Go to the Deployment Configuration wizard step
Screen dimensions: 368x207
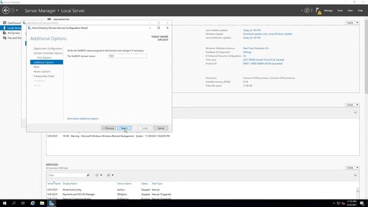pos(48,48)
